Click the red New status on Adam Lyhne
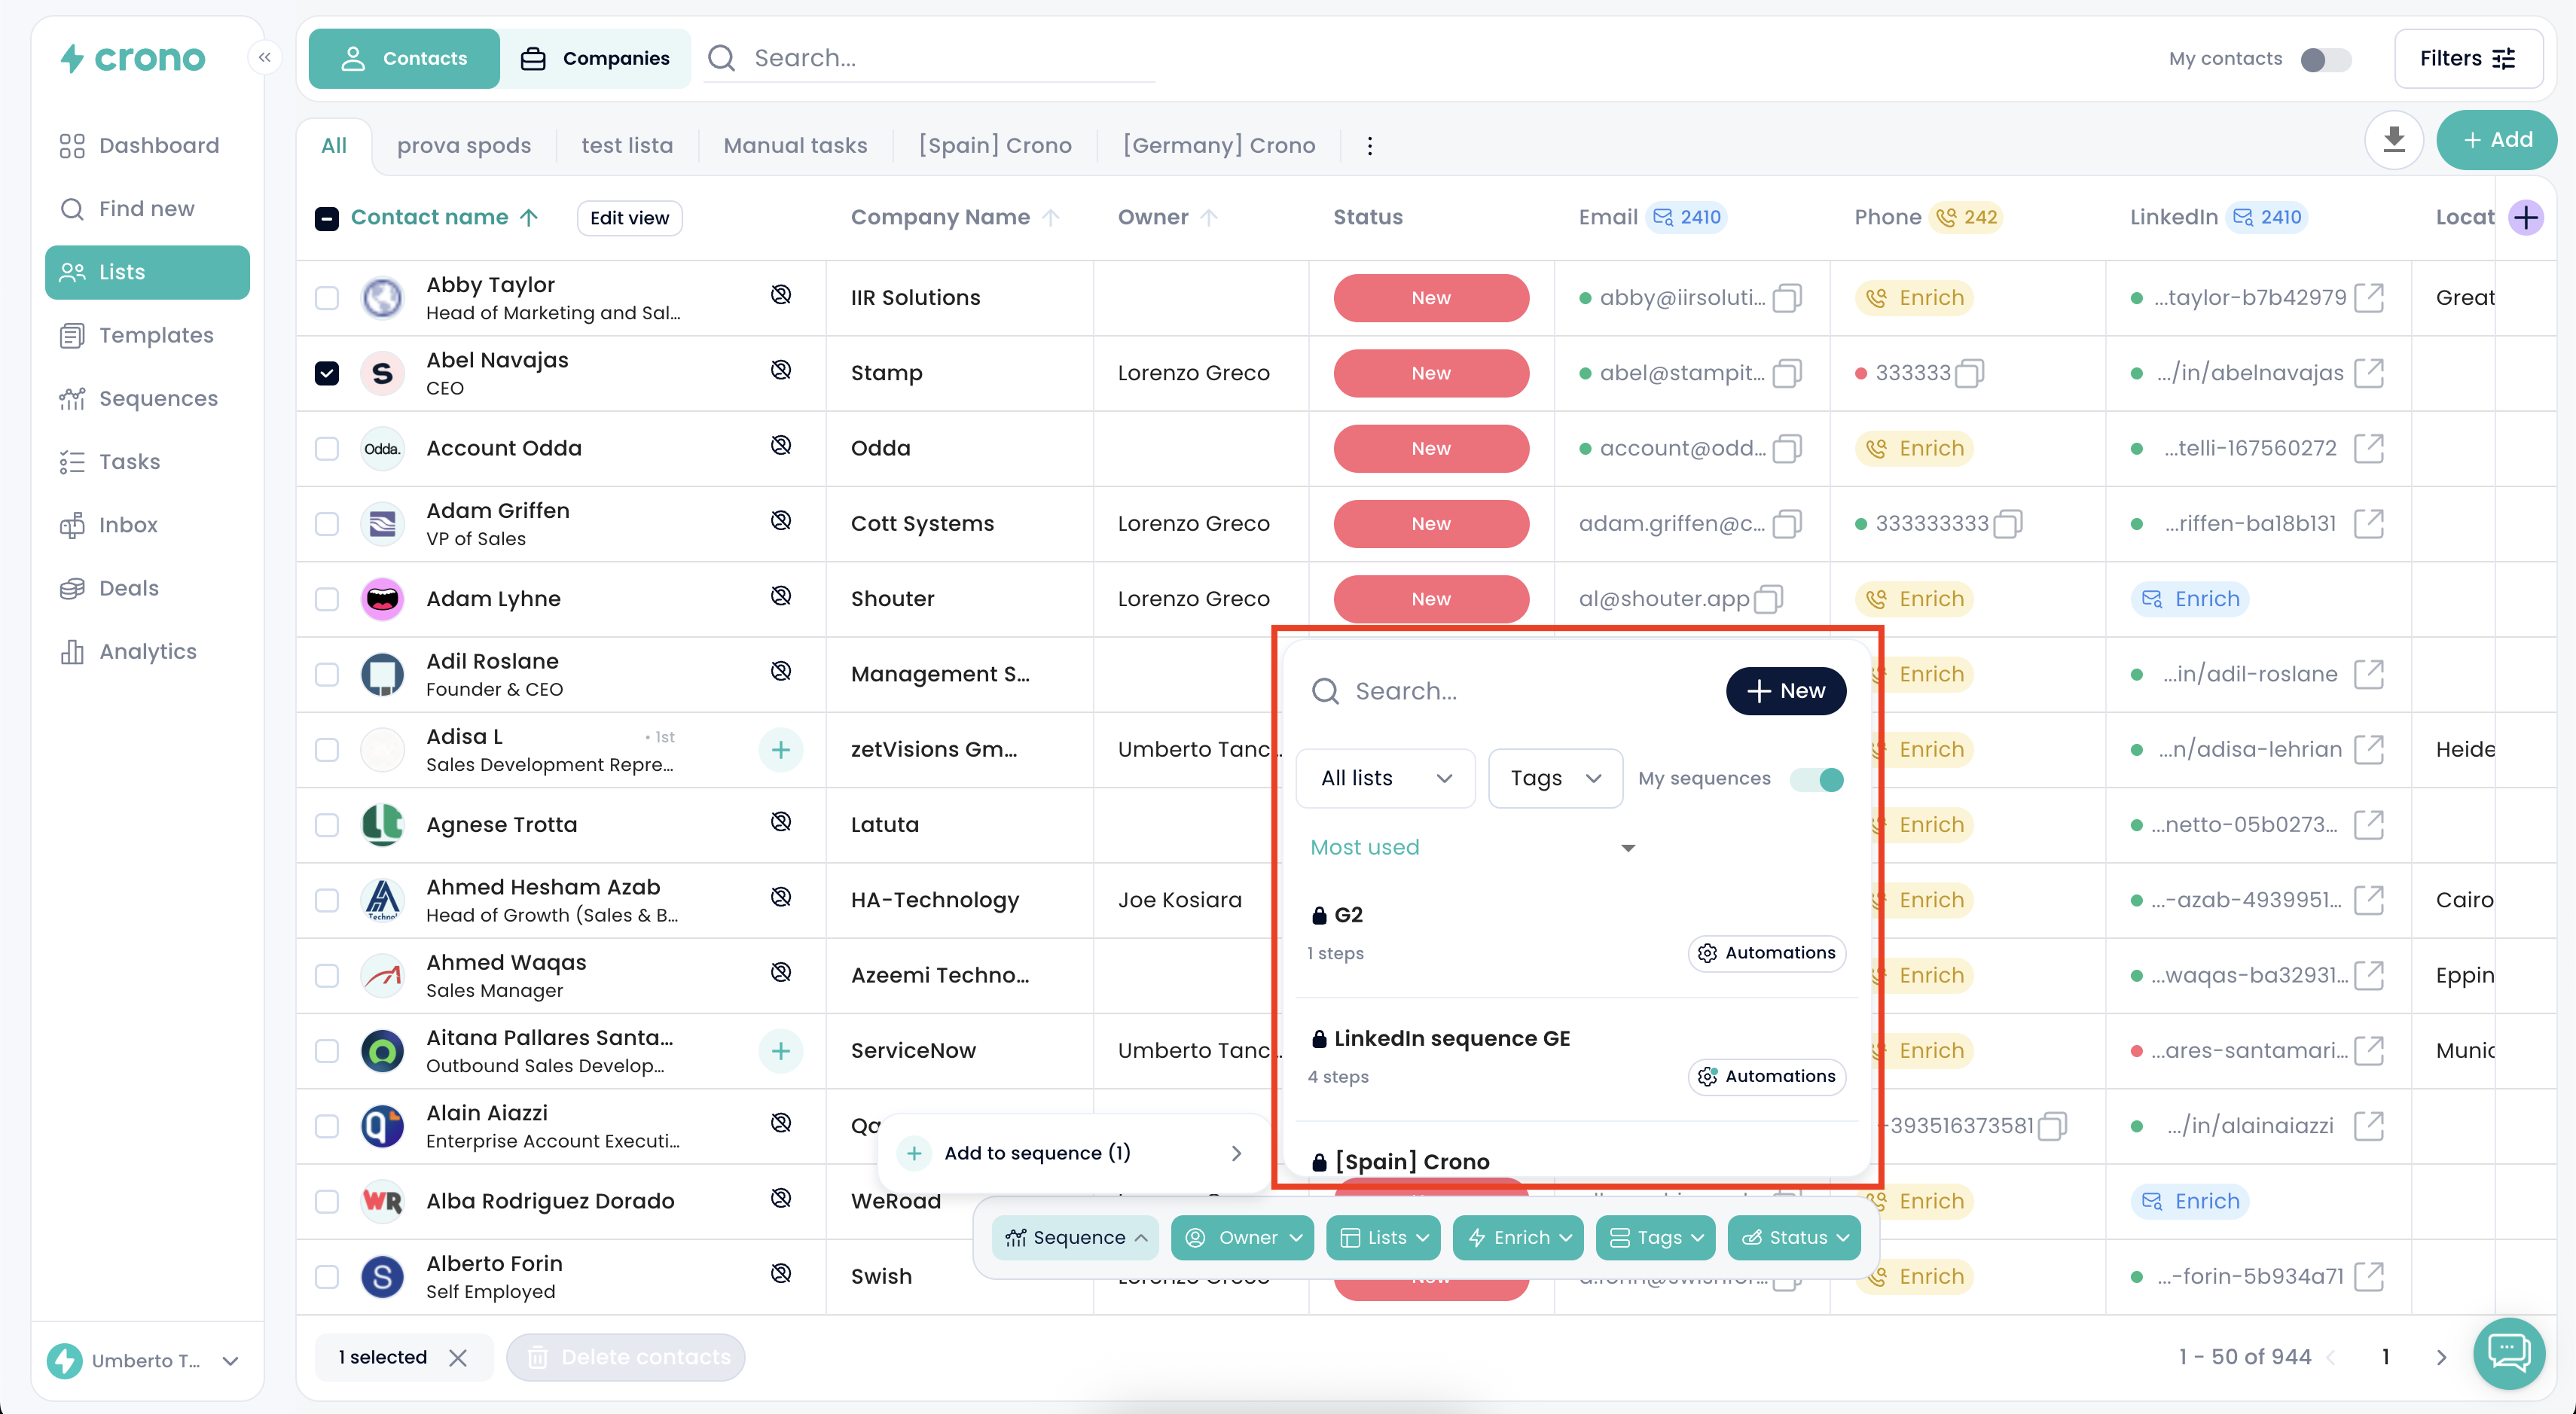The width and height of the screenshot is (2576, 1414). 1430,599
